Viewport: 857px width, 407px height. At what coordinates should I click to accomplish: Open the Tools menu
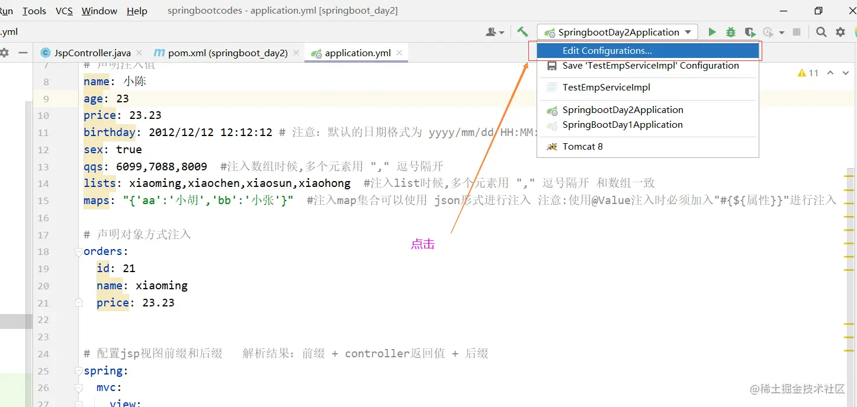[x=34, y=11]
